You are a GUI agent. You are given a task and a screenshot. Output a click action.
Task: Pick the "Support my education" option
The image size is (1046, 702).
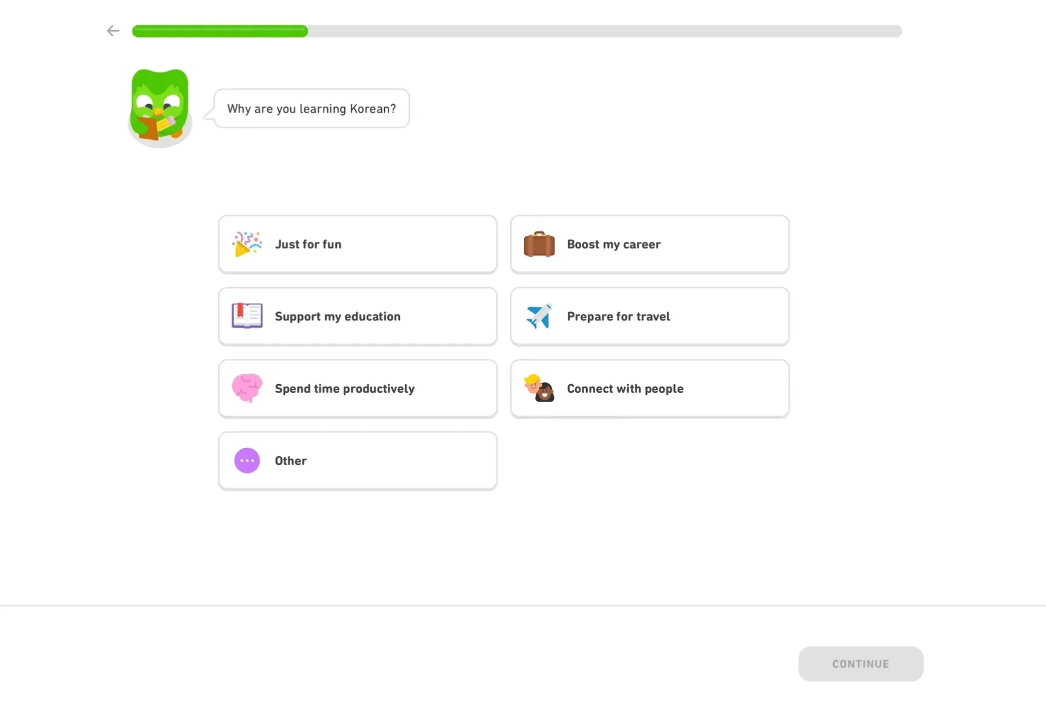(x=338, y=316)
